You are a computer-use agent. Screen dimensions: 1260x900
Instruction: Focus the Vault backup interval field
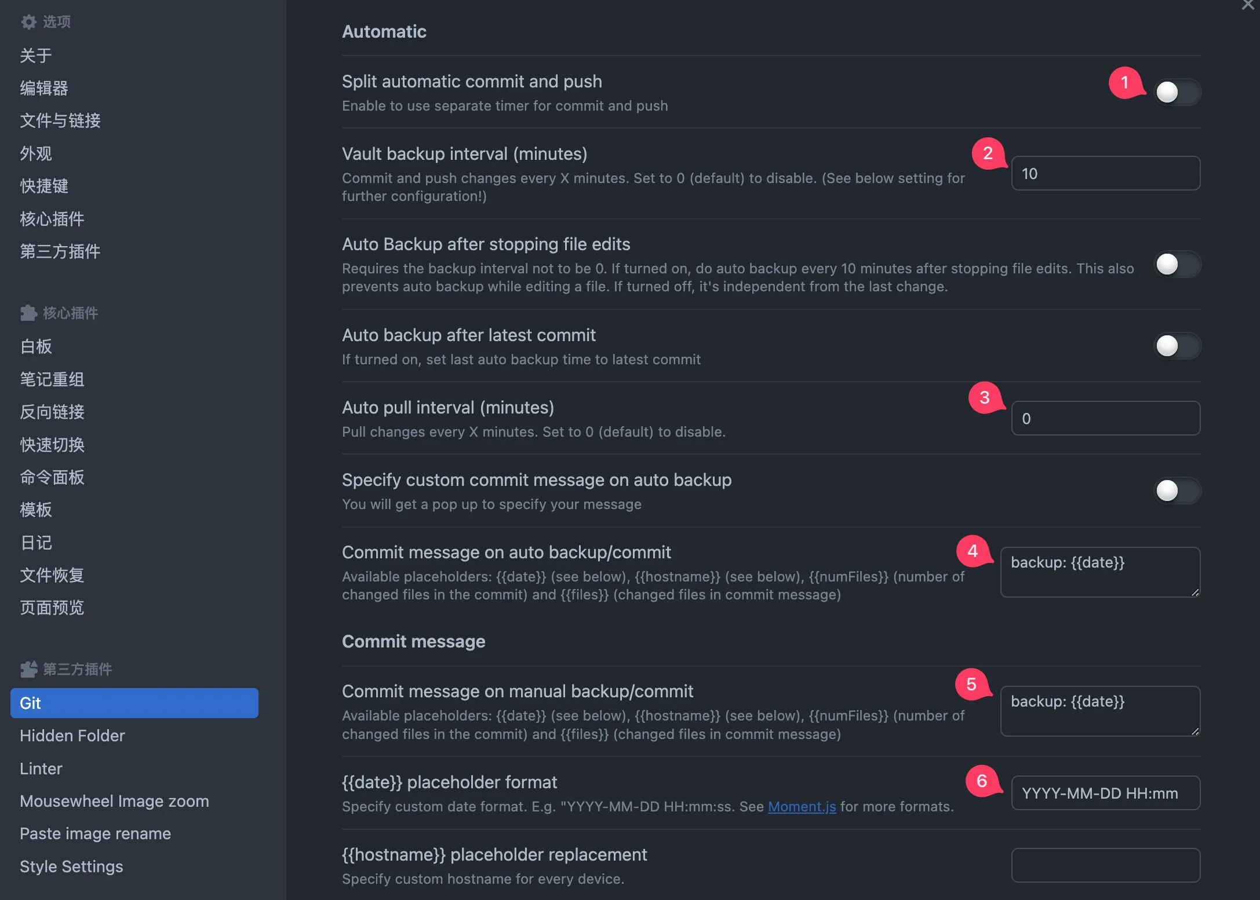[1105, 173]
